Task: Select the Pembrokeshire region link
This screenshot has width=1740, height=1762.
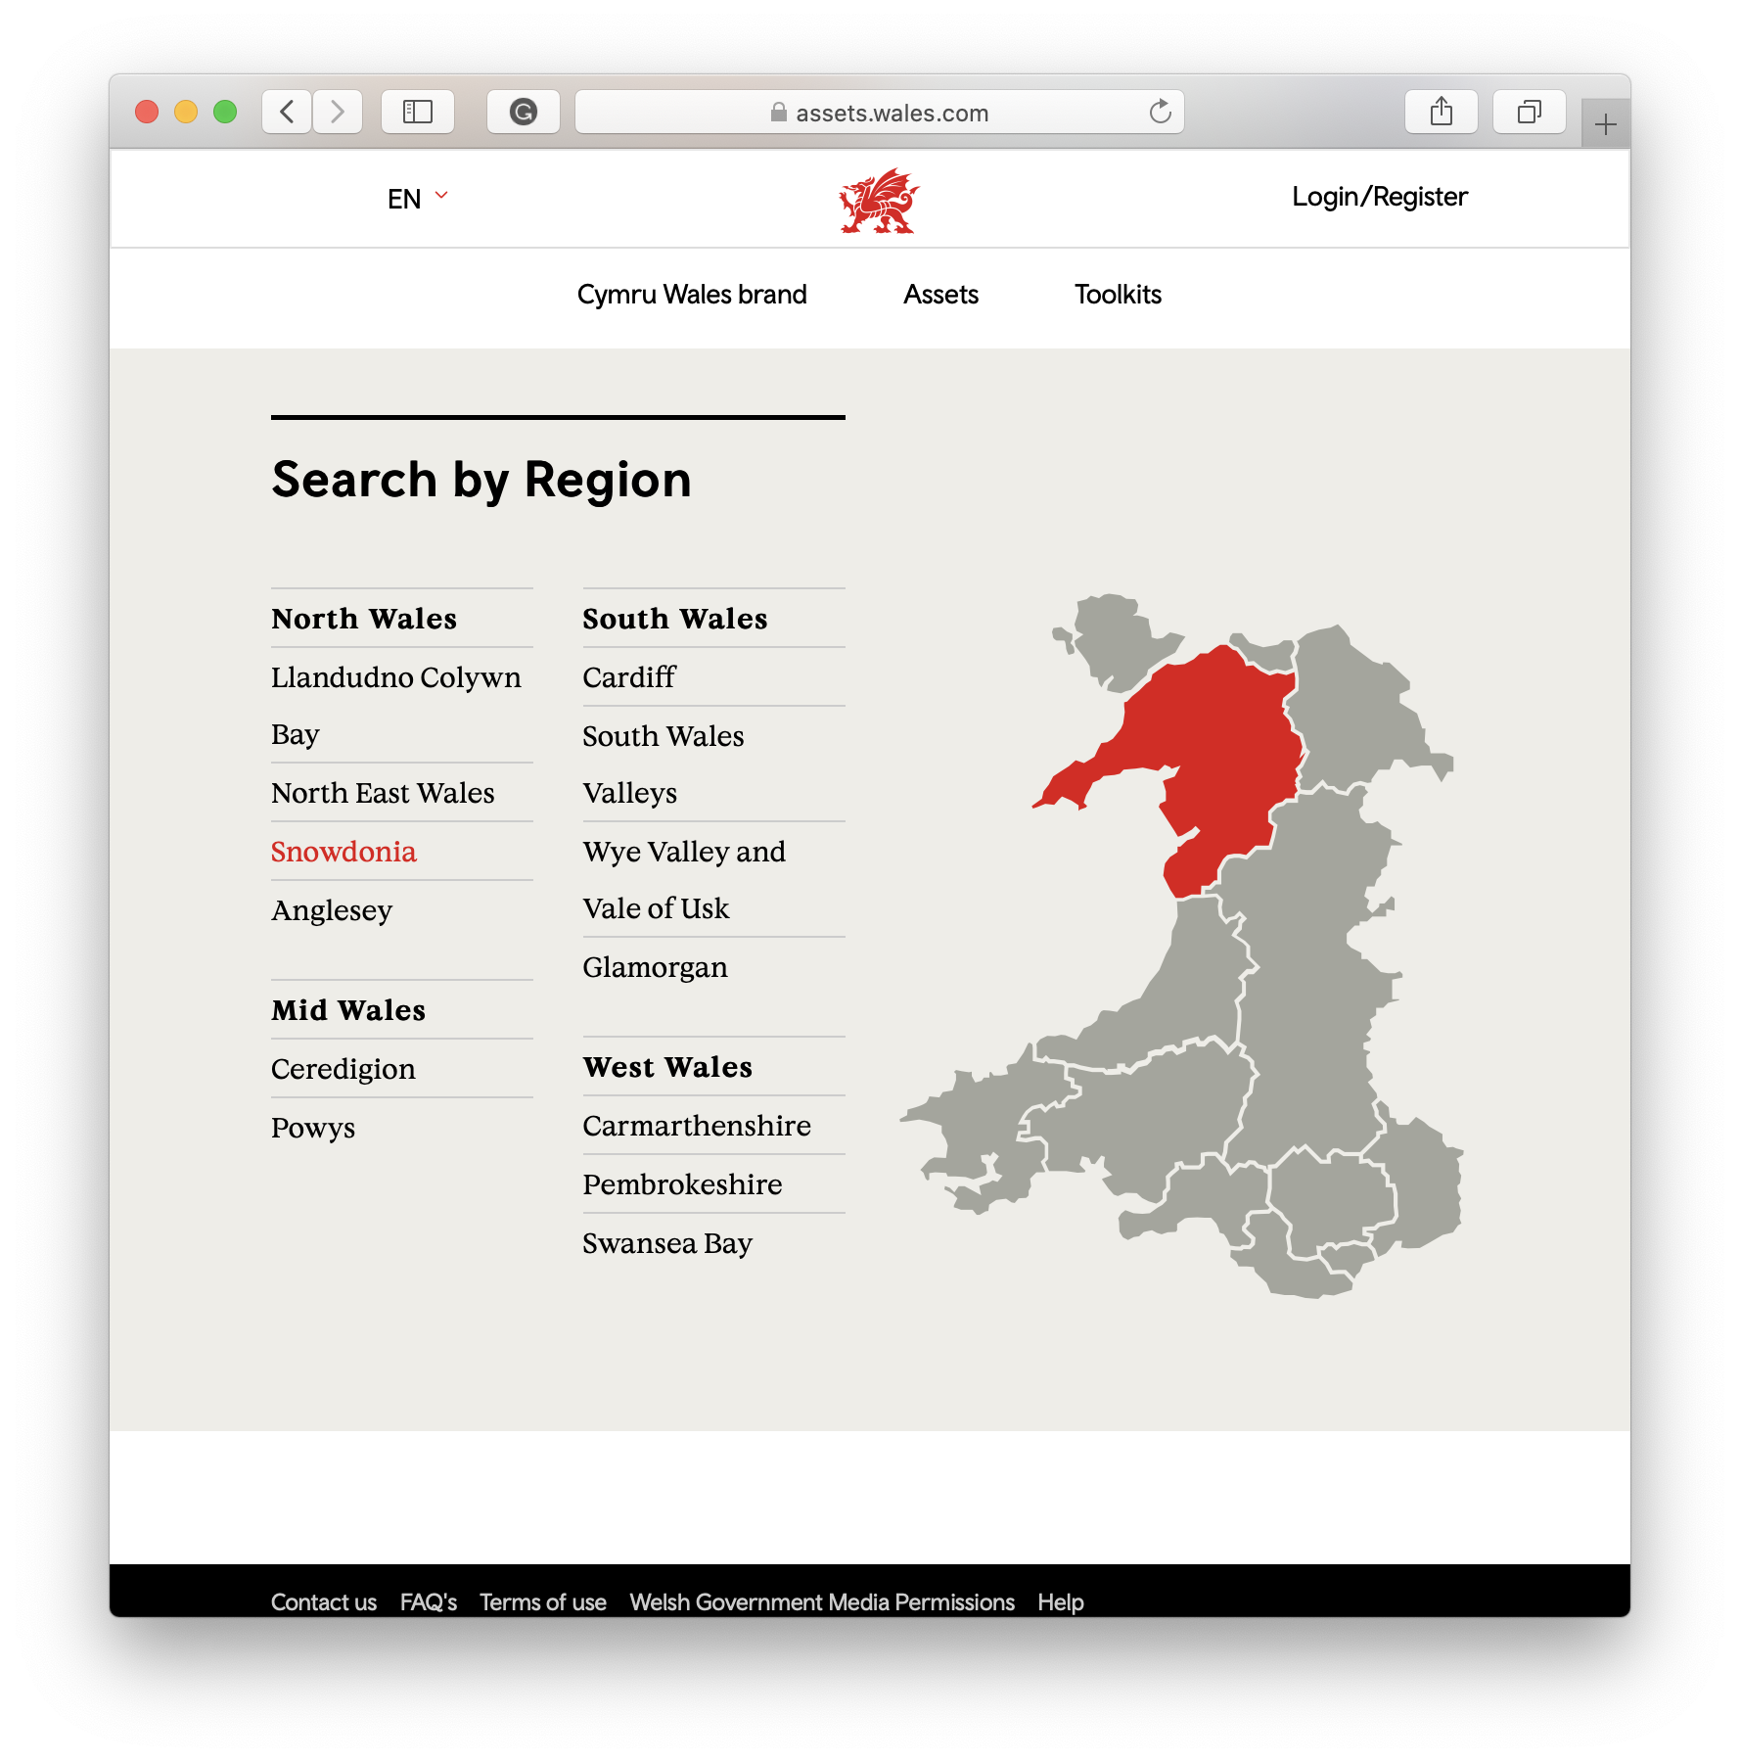Action: [x=682, y=1184]
